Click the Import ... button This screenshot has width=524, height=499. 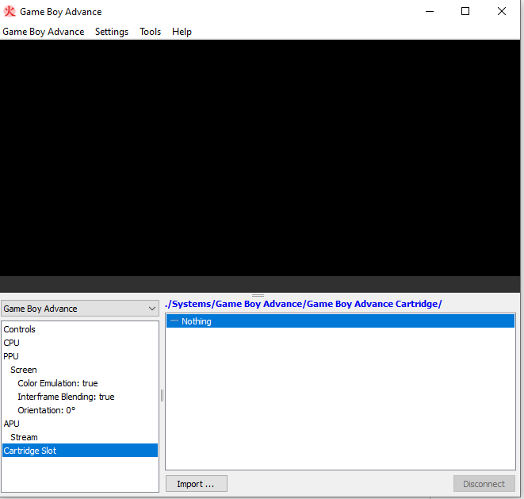click(x=197, y=484)
